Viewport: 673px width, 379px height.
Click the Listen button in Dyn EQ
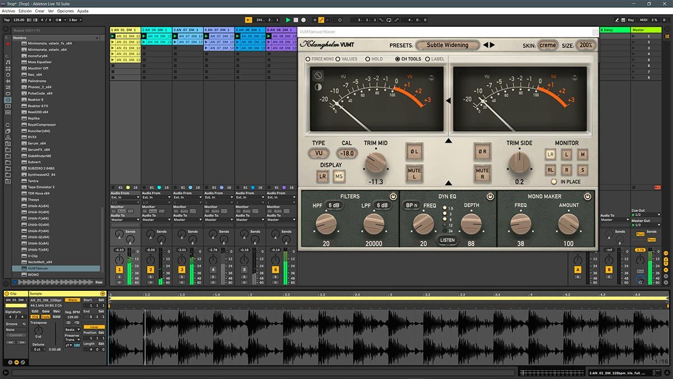[447, 240]
